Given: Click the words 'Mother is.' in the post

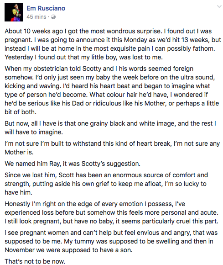Looking at the screenshot, I should [19, 152].
